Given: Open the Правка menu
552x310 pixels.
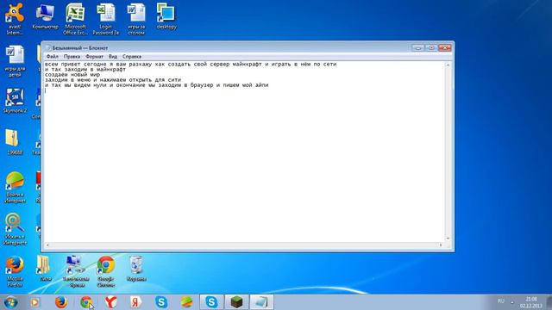Looking at the screenshot, I should [x=72, y=57].
